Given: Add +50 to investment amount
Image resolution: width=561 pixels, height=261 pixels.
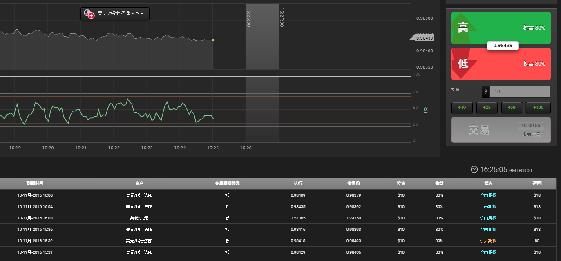Looking at the screenshot, I should pos(512,108).
